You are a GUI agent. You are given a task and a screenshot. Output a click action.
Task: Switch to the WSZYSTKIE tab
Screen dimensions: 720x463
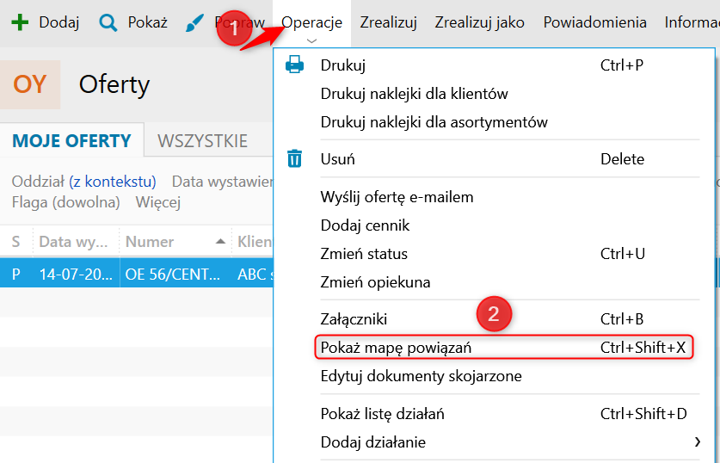click(203, 141)
